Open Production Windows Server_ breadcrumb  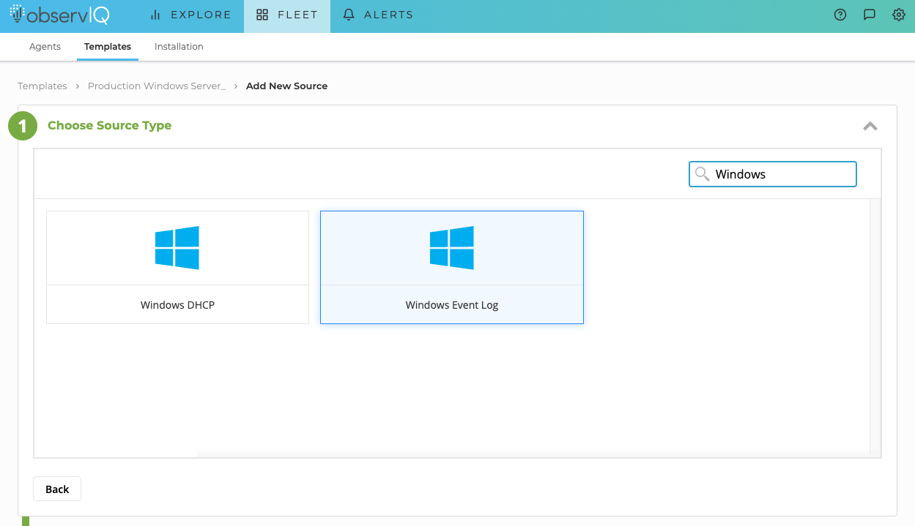point(157,86)
